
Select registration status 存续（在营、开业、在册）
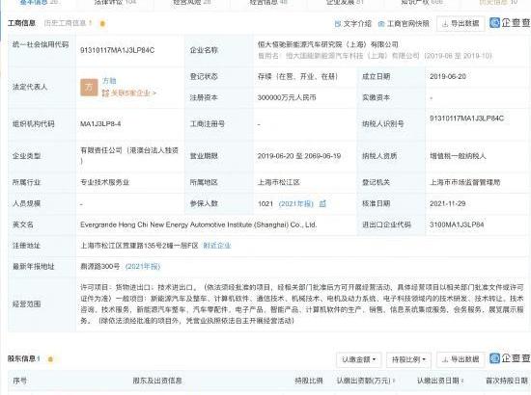point(297,77)
